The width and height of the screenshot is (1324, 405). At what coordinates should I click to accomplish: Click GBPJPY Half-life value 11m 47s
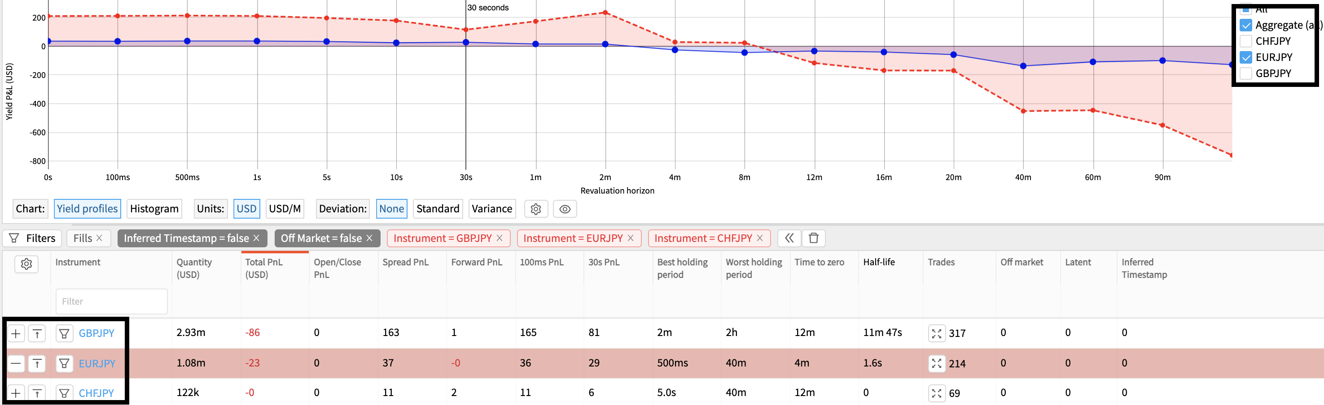click(x=882, y=332)
